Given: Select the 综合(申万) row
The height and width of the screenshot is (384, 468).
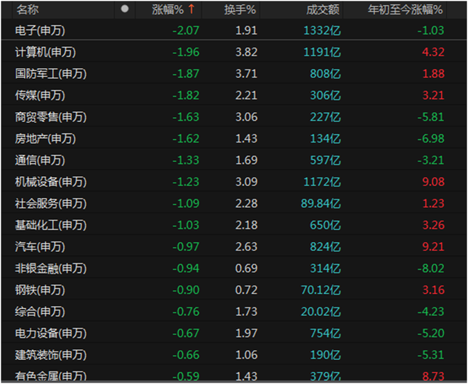Looking at the screenshot, I should point(234,312).
